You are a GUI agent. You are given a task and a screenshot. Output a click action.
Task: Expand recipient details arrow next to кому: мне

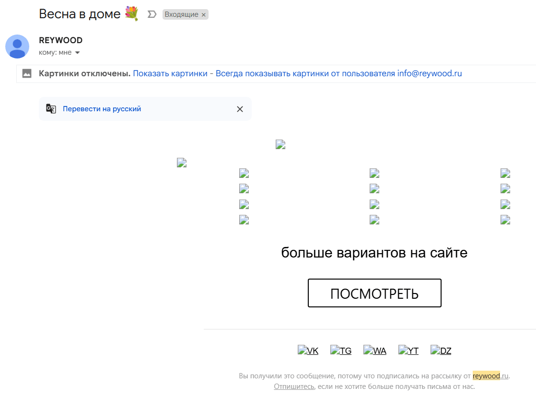pos(77,53)
